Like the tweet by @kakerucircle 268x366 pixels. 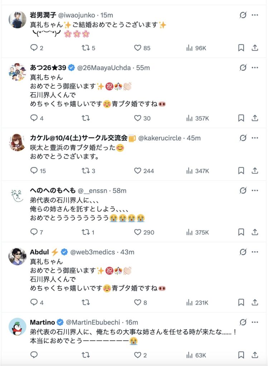(138, 171)
